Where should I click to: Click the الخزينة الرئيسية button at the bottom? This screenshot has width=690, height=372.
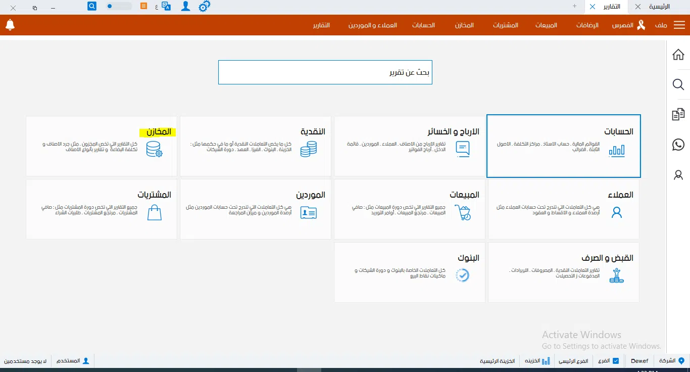498,360
